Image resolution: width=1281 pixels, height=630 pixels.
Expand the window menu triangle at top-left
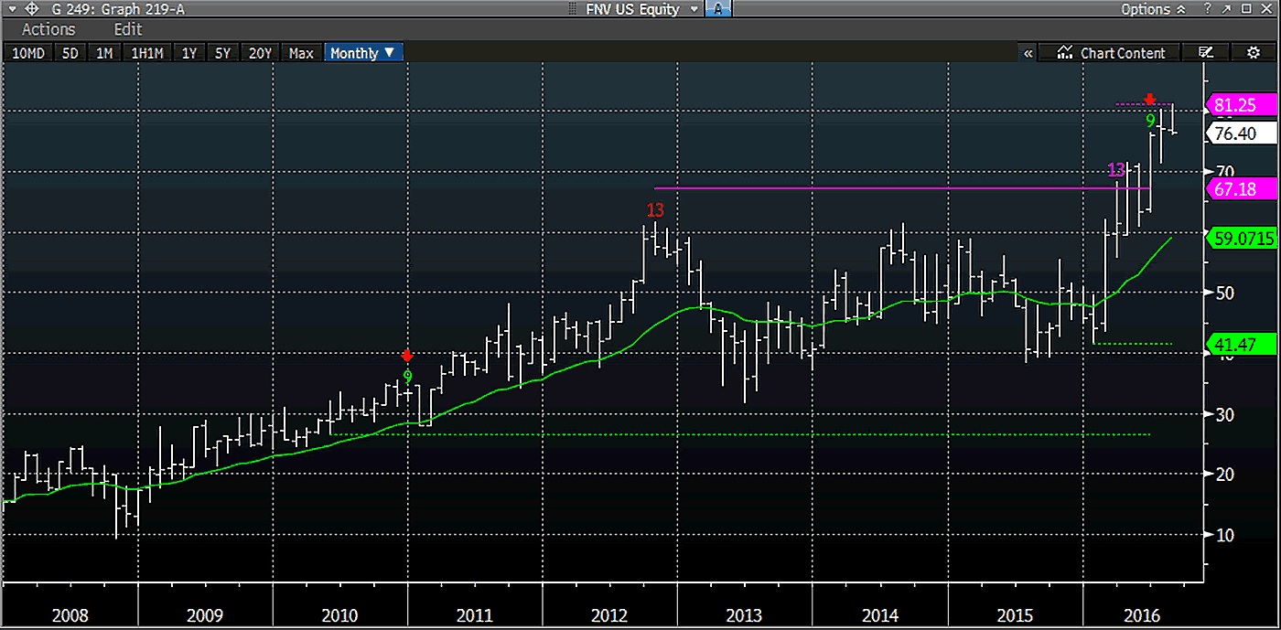coord(10,9)
